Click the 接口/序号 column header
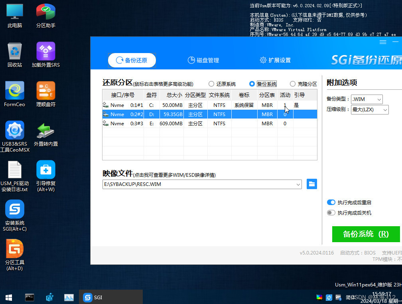This screenshot has width=402, height=304. (x=123, y=95)
